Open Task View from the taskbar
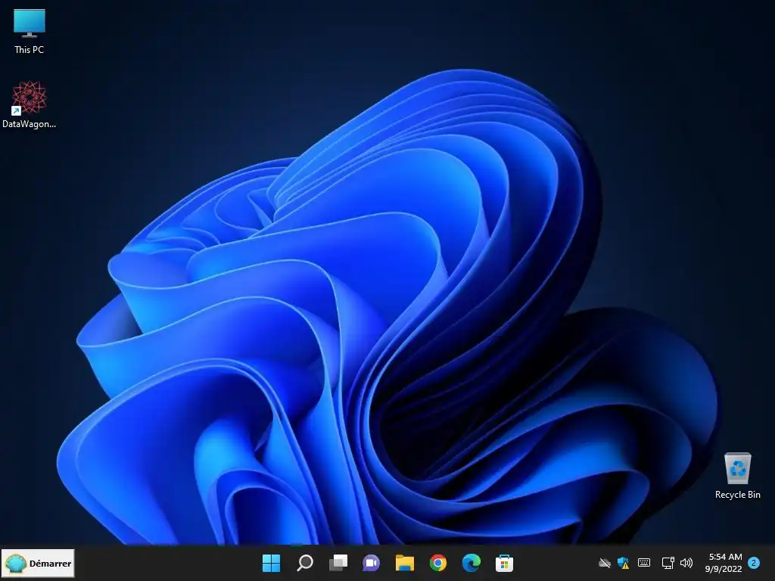Viewport: 775px width, 581px height. [x=338, y=563]
